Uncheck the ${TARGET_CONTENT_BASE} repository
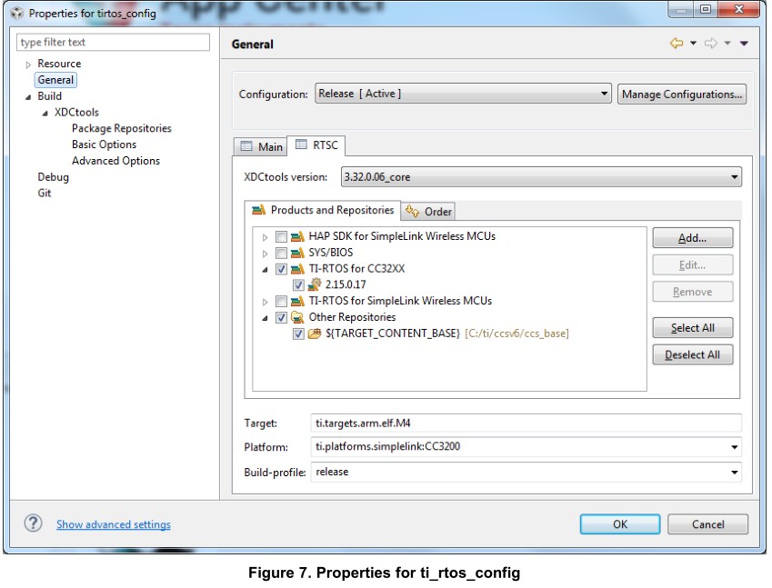This screenshot has width=772, height=588. point(298,334)
